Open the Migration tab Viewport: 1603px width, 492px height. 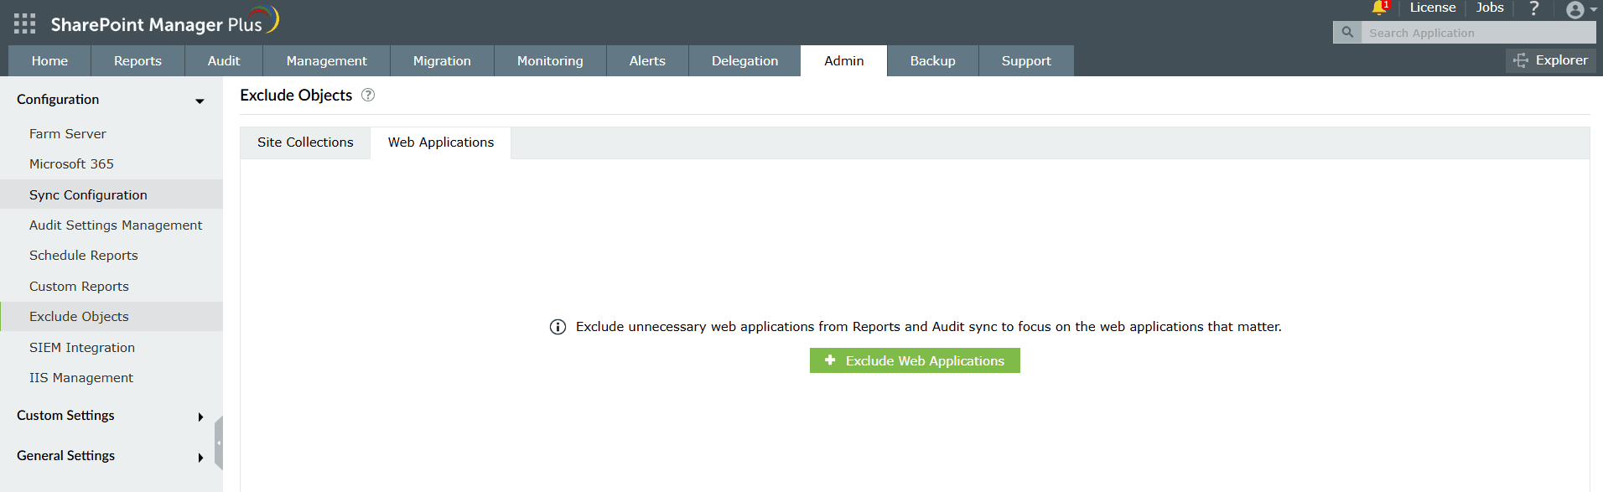[442, 61]
